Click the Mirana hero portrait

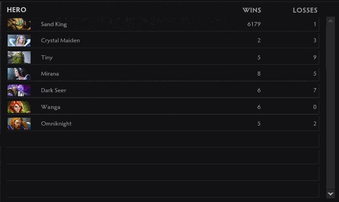19,74
